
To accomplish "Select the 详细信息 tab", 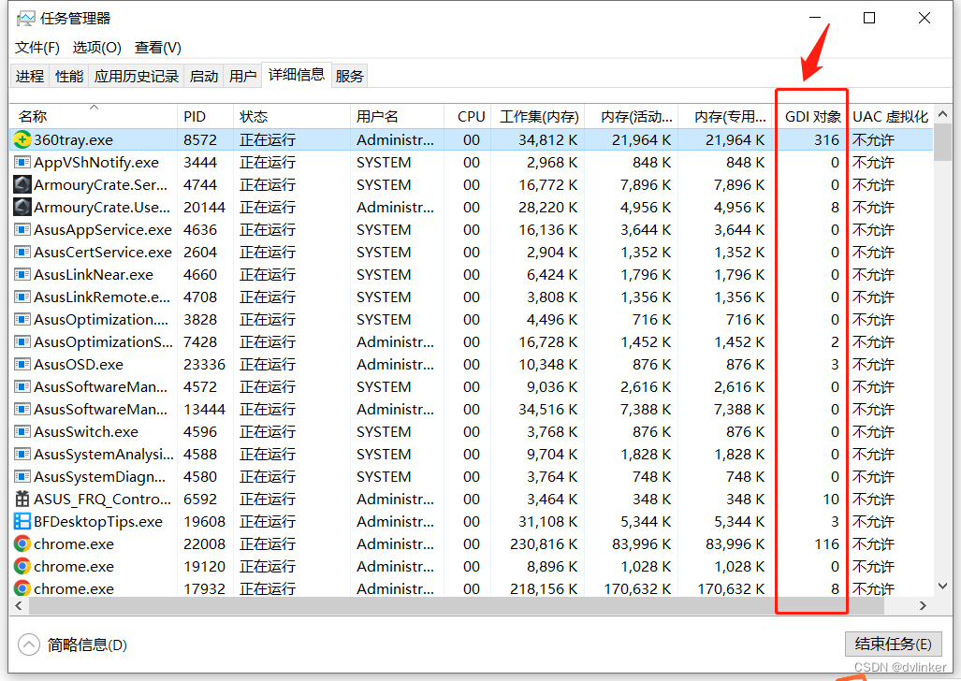I will [x=297, y=75].
